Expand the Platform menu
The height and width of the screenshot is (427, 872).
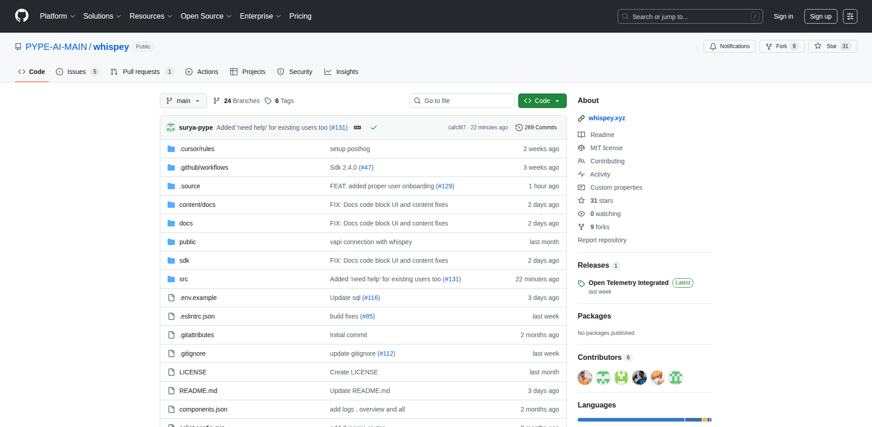[x=57, y=16]
